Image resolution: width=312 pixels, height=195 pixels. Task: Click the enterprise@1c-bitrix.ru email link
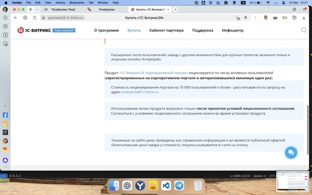pyautogui.click(x=140, y=92)
